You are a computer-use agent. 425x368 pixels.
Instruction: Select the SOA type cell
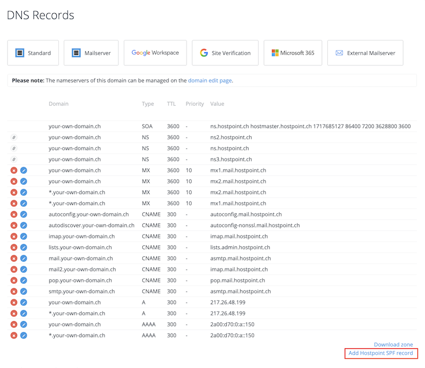pyautogui.click(x=147, y=127)
